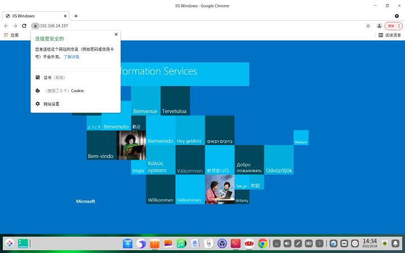The width and height of the screenshot is (405, 253).
Task: Reload the current page
Action: coord(24,26)
